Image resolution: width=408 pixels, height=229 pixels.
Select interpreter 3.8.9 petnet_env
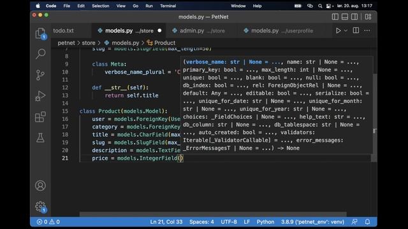(x=312, y=222)
